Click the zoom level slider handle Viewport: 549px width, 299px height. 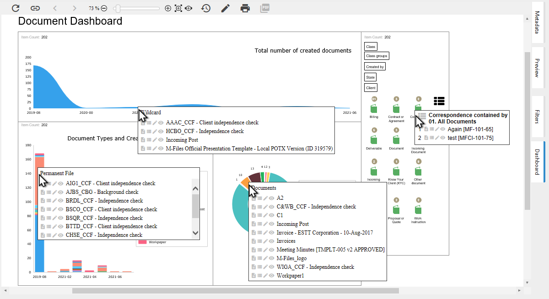[118, 8]
